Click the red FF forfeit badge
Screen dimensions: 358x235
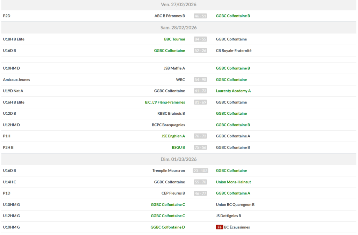click(x=220, y=227)
